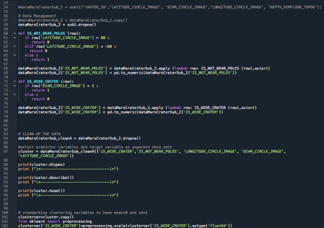Collapse fold arrow beside else on line 65
This screenshot has width=324, height=228.
click(x=14, y=55)
